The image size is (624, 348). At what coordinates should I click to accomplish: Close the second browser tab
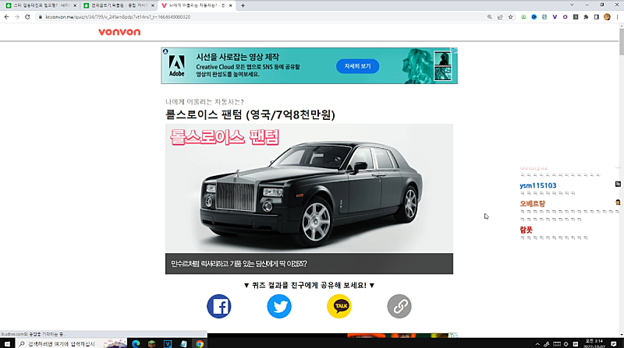point(152,5)
